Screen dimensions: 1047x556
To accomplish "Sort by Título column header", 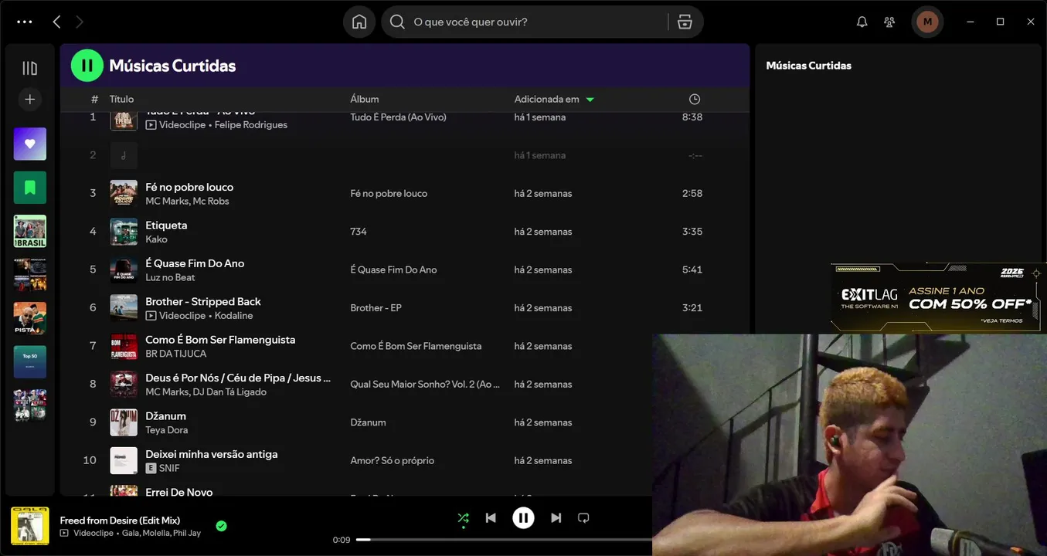I will [121, 99].
